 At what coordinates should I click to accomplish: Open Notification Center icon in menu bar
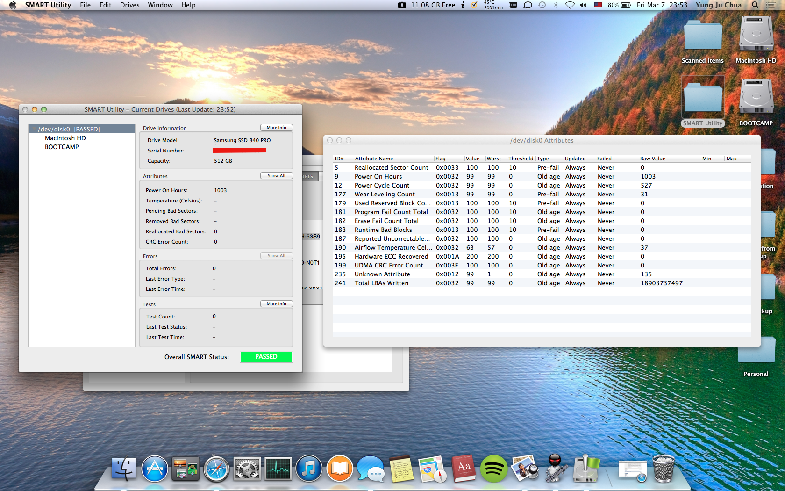tap(771, 5)
